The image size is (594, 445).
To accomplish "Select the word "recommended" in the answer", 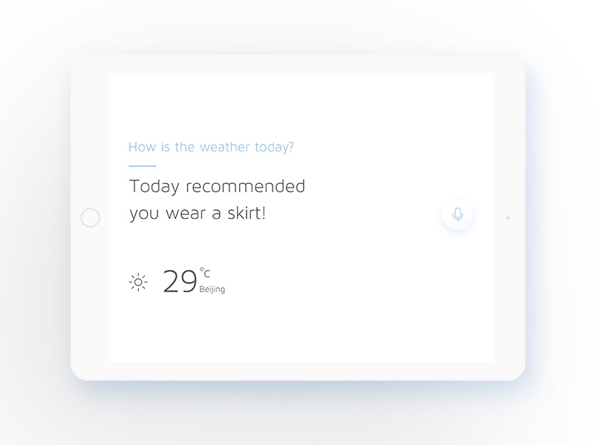I will 246,186.
